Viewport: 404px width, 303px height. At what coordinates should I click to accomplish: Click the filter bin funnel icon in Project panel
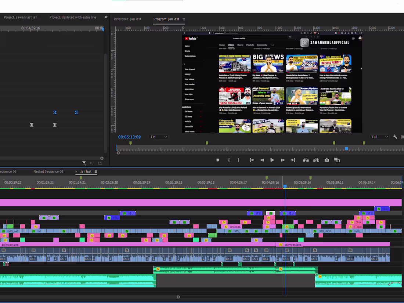pos(84,163)
